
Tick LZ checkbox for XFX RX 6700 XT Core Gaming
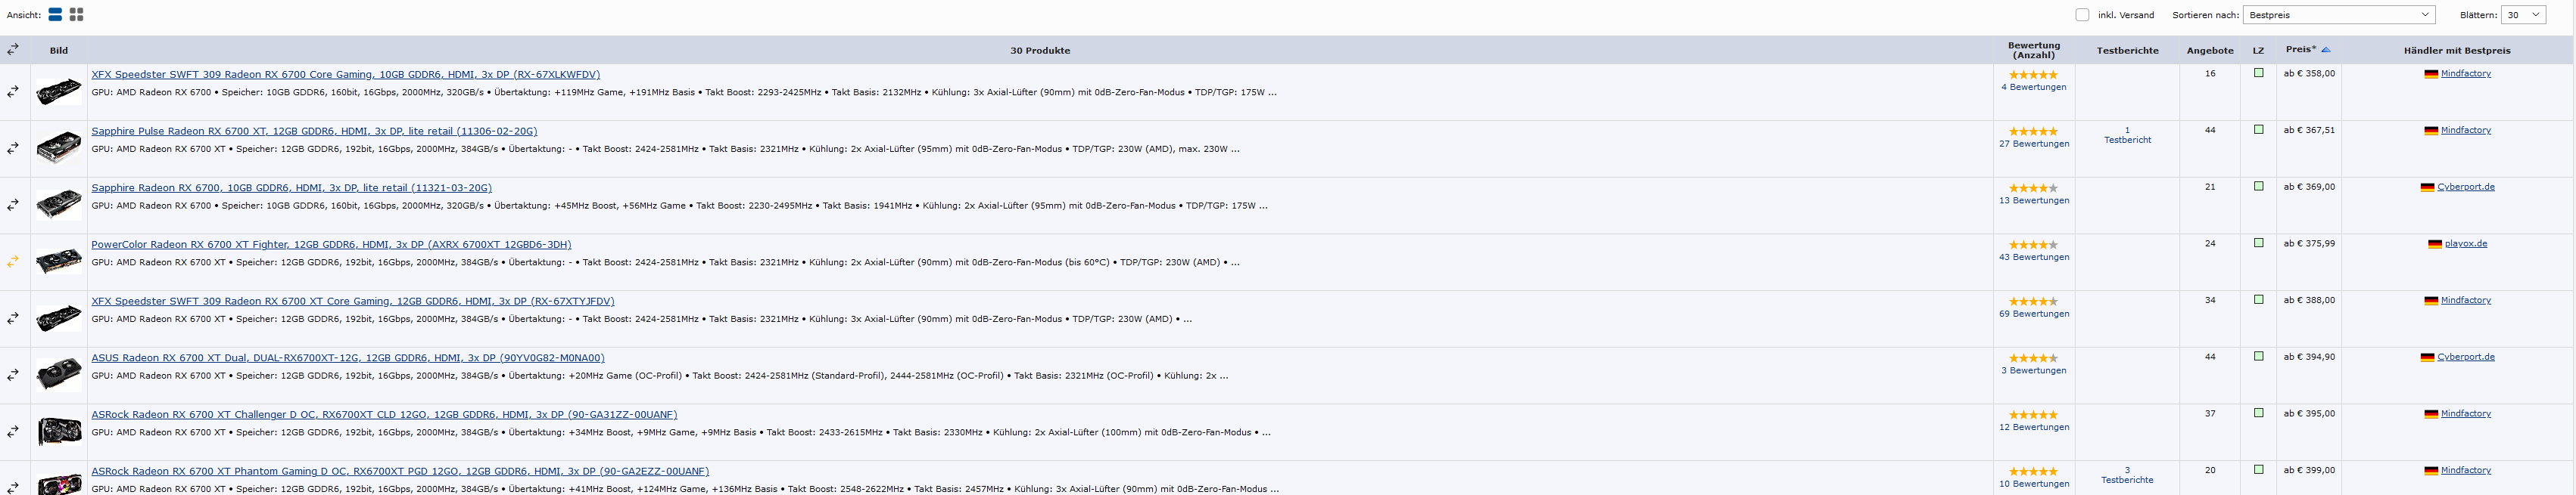pyautogui.click(x=2258, y=299)
